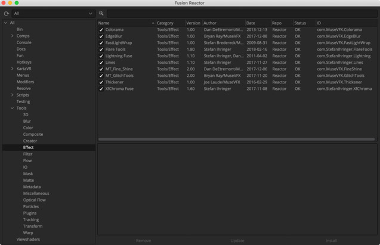Viewport: 380px width, 245px height.
Task: Toggle the EdgeBlur checkbox
Action: [101, 36]
